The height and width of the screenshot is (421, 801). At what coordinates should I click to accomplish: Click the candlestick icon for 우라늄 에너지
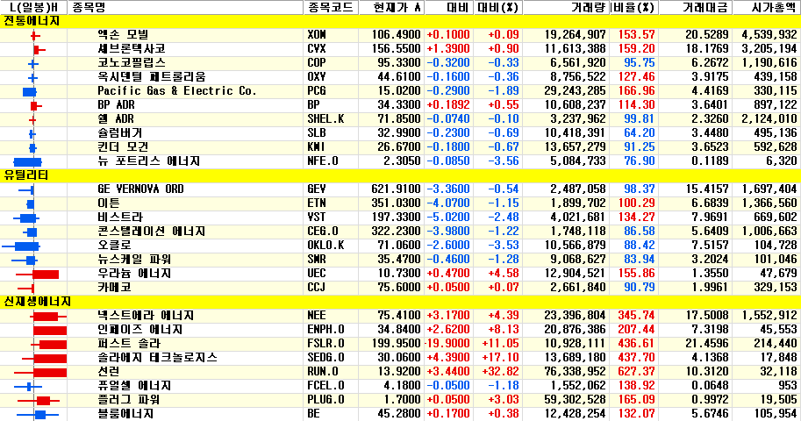pos(38,275)
